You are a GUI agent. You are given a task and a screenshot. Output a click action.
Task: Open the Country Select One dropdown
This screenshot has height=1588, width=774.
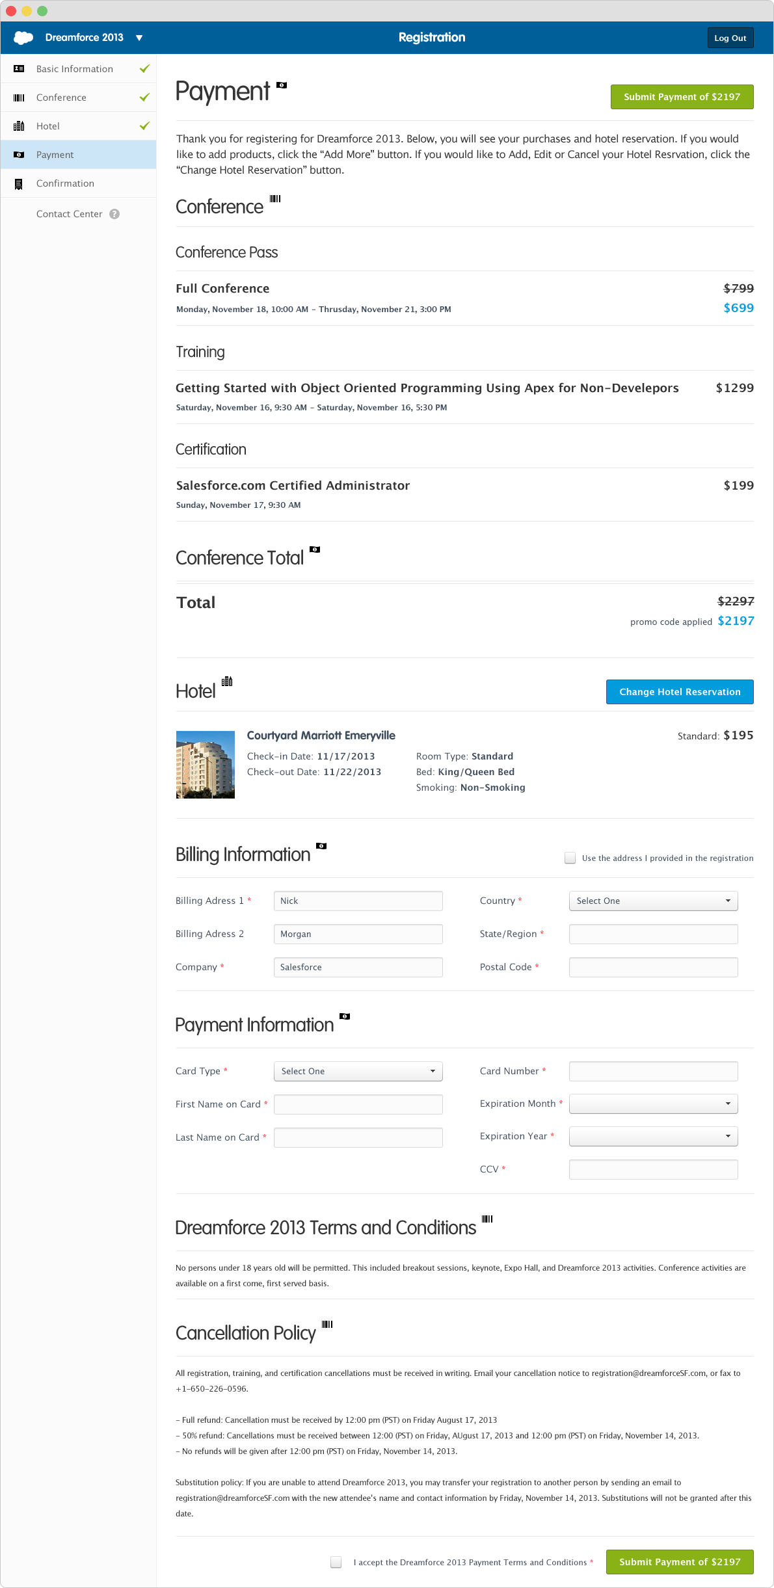[653, 901]
